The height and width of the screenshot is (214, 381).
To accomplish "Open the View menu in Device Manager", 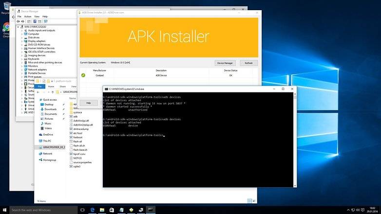I will [x=37, y=17].
